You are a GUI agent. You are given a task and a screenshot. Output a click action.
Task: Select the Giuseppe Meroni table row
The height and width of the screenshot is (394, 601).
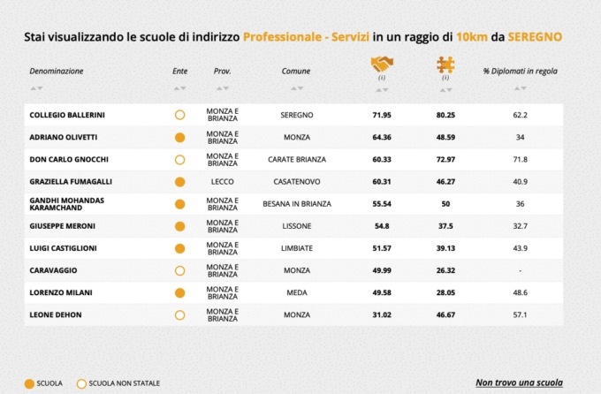point(292,226)
